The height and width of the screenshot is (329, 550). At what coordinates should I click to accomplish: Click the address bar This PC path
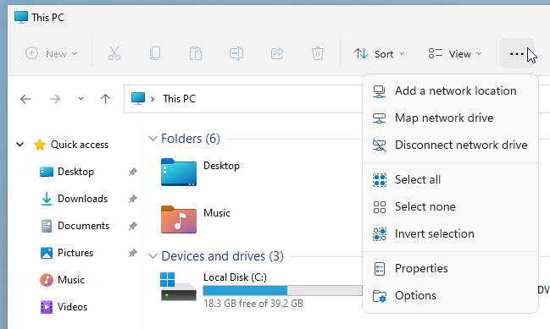(179, 99)
